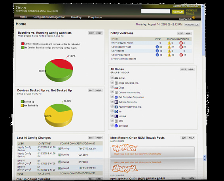This screenshot has width=224, height=181.
Task: Click the yellow SEARCH button
Action: pos(178,12)
